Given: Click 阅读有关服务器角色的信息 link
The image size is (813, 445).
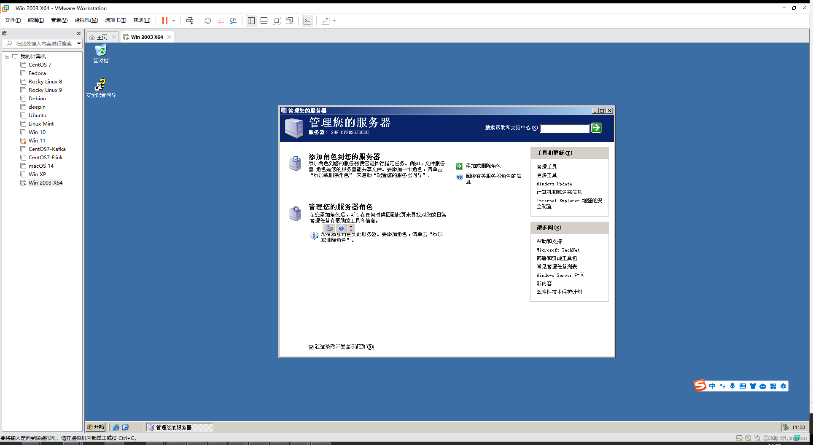Looking at the screenshot, I should click(x=493, y=179).
